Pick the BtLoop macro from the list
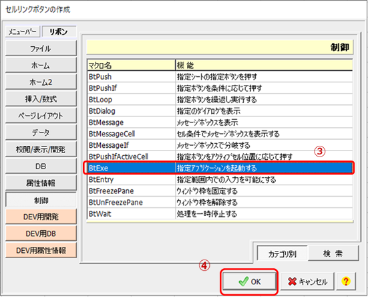This screenshot has height=297, width=368. coord(220,100)
